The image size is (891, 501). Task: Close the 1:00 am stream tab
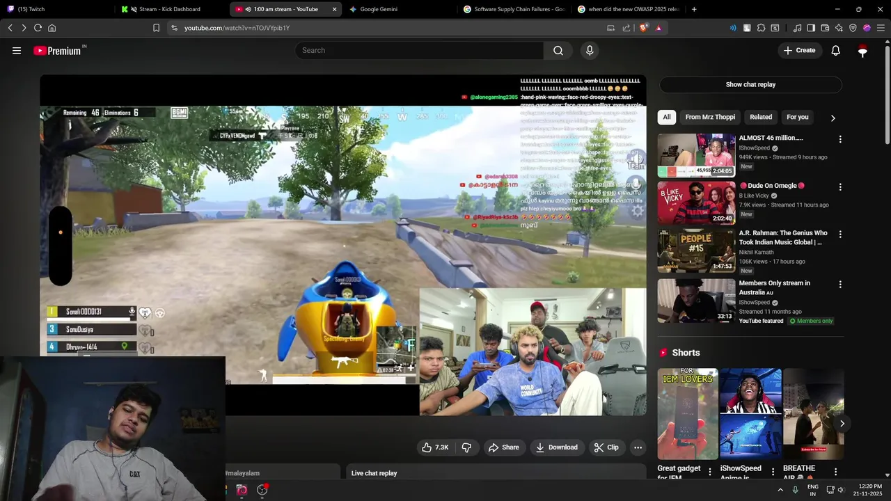tap(335, 9)
